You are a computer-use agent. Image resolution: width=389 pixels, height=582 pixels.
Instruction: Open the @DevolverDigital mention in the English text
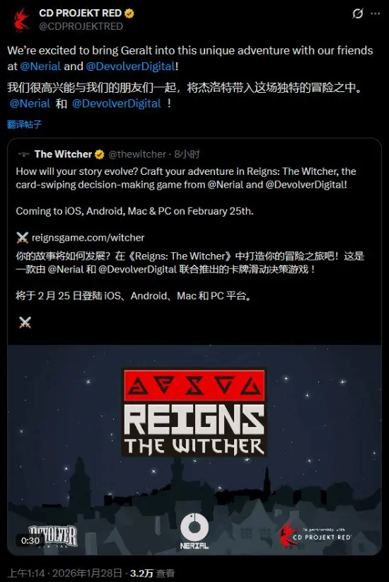pyautogui.click(x=131, y=67)
